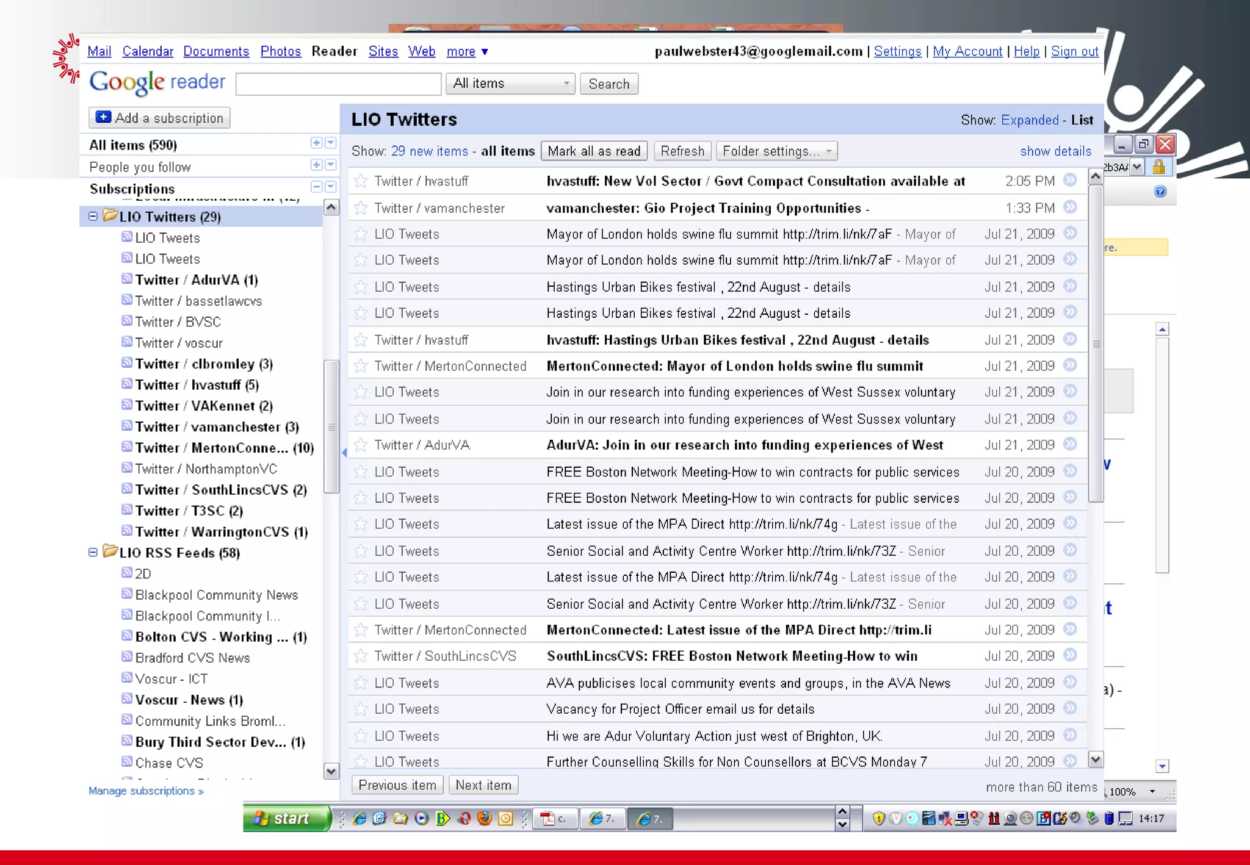Launch Internet Explorer from quick launch
Screen dimensions: 1250x865
coord(360,819)
